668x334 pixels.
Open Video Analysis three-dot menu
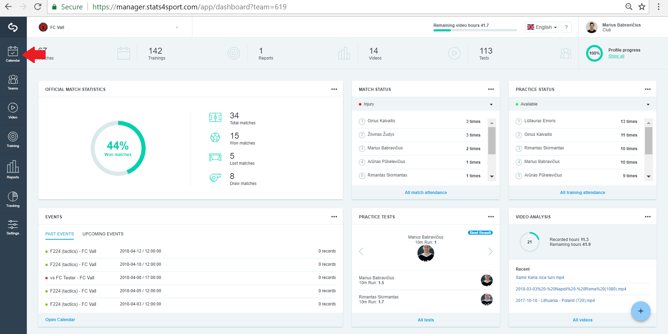coord(648,217)
